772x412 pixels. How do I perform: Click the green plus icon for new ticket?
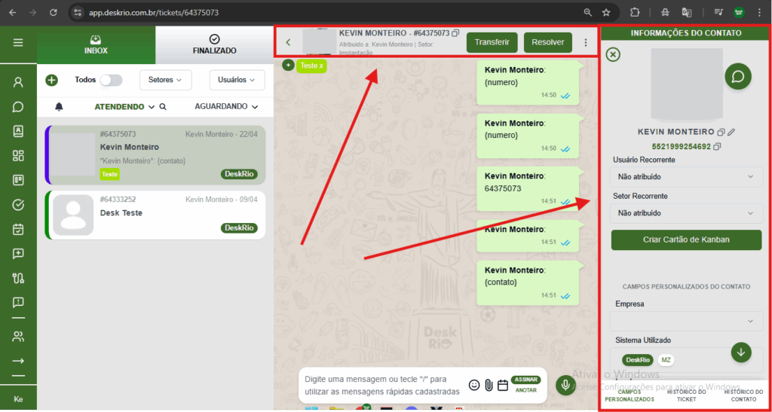52,80
